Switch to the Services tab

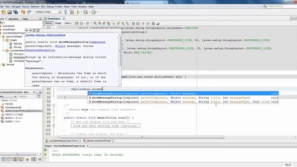click(x=13, y=19)
